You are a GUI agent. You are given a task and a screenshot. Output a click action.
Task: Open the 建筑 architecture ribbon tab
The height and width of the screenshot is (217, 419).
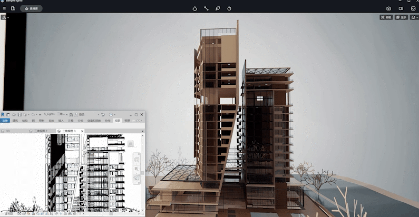[x=15, y=121]
